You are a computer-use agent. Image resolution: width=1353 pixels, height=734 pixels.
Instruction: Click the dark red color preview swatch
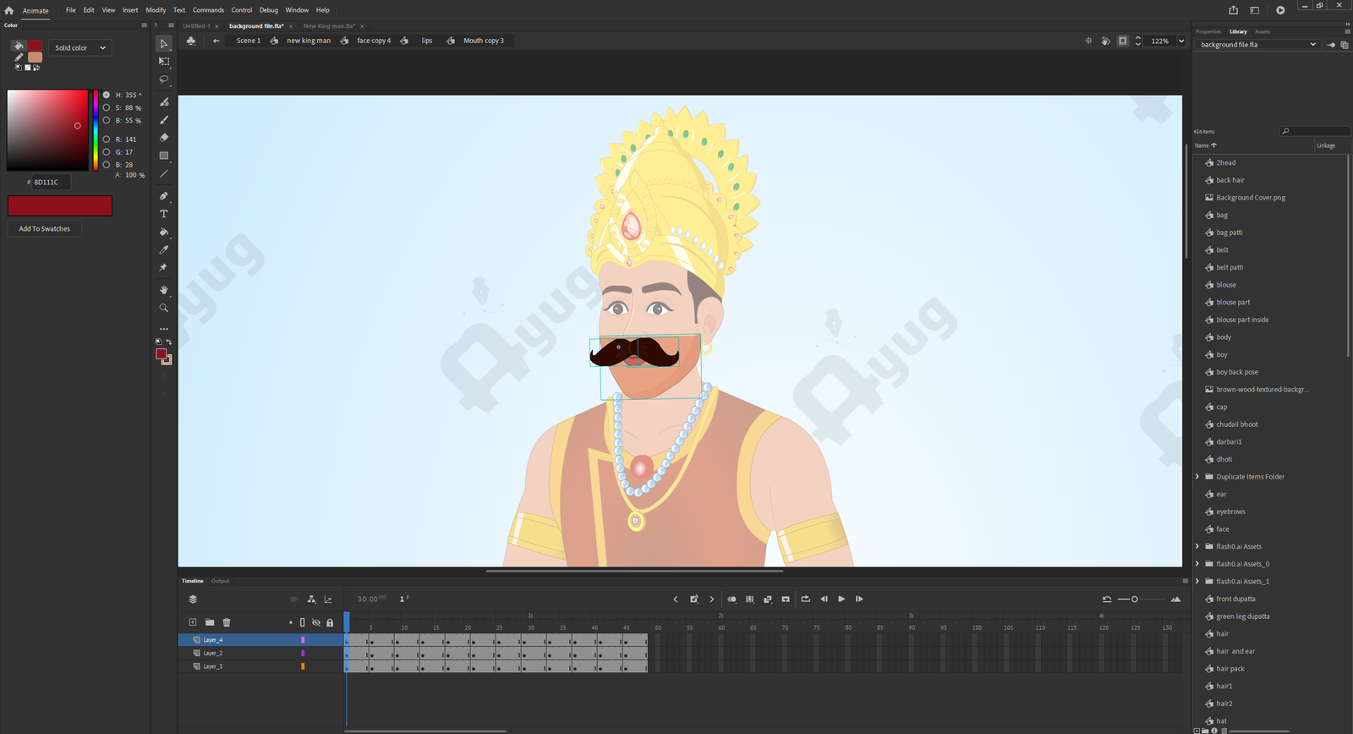[60, 205]
